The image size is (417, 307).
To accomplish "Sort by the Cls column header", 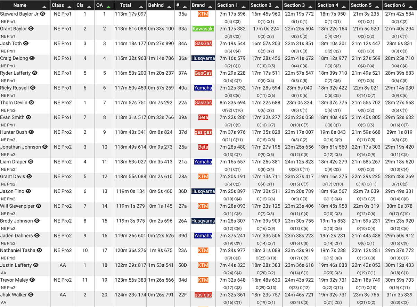I will [x=84, y=5].
